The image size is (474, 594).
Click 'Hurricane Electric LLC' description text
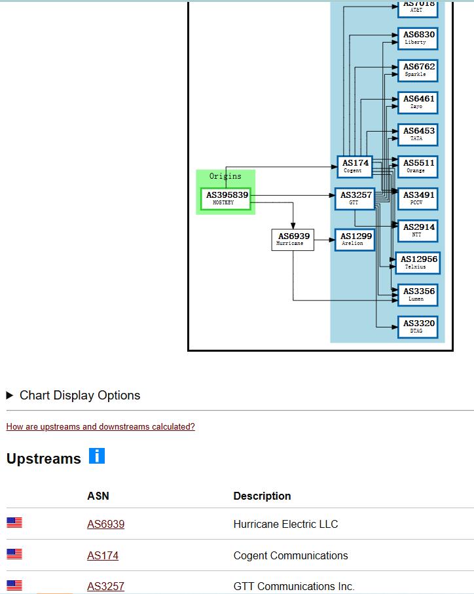click(x=285, y=524)
